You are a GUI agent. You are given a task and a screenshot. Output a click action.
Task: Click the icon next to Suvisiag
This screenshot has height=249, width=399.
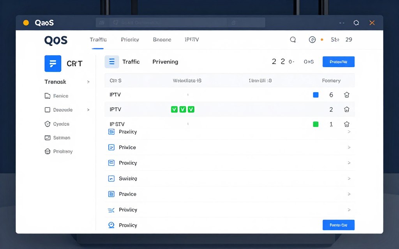[x=111, y=179]
